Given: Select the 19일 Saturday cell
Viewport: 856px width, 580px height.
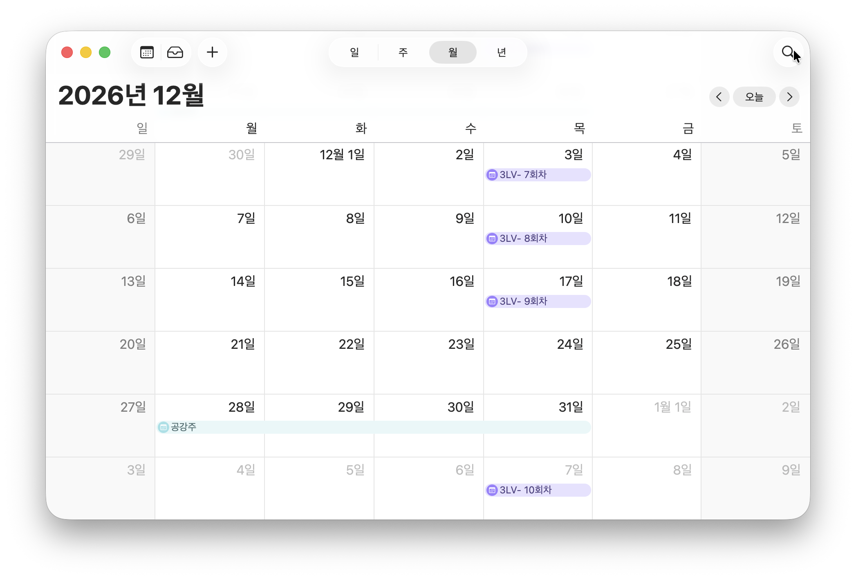Looking at the screenshot, I should (x=755, y=300).
